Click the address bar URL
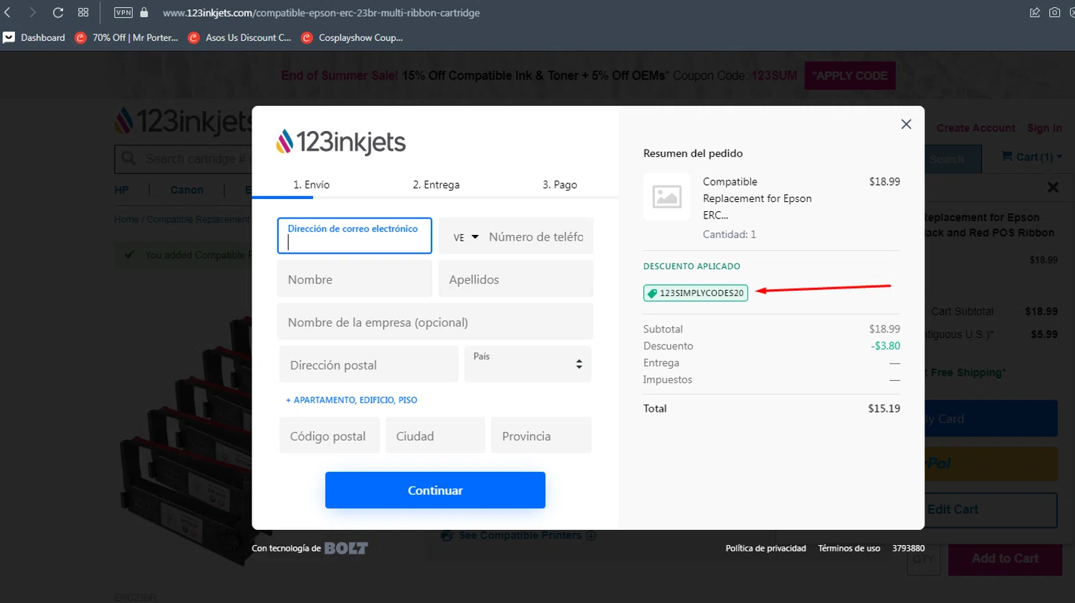 point(321,13)
